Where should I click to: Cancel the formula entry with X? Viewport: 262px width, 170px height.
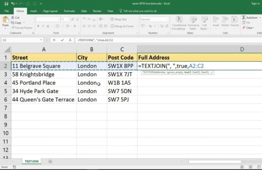[54, 40]
